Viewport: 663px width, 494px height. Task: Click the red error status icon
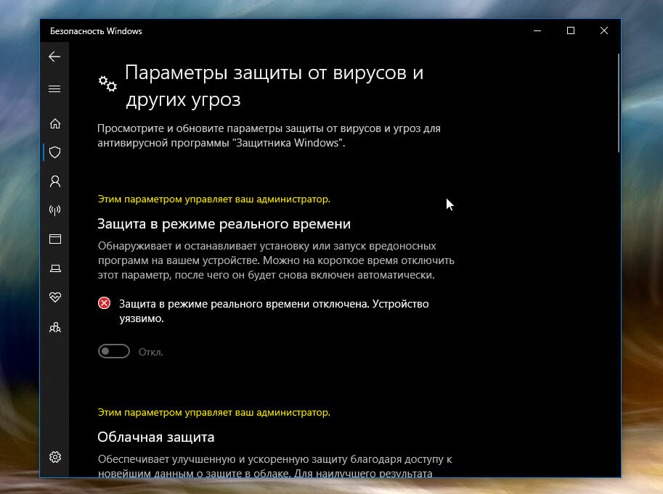[105, 304]
